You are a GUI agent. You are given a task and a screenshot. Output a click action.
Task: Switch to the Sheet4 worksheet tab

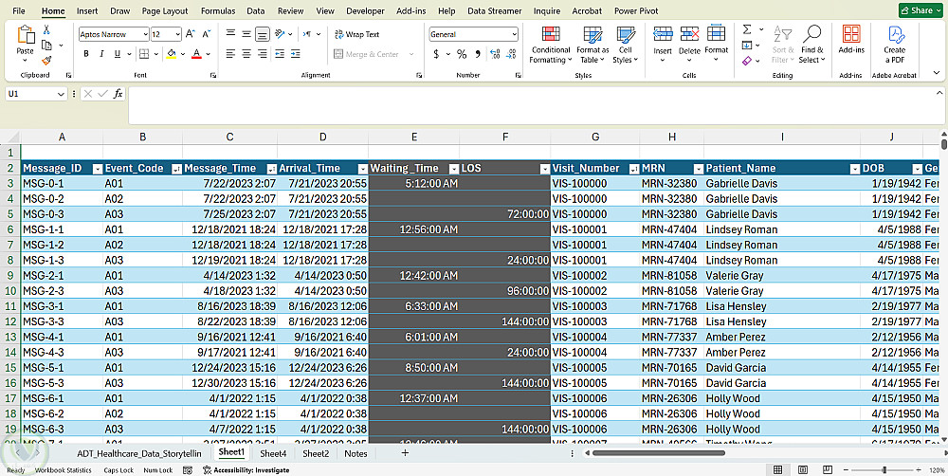click(x=273, y=454)
